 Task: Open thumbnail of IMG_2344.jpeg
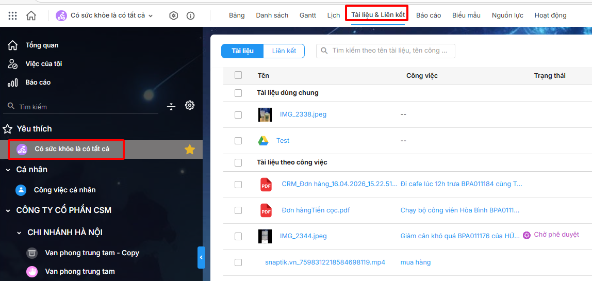click(265, 236)
